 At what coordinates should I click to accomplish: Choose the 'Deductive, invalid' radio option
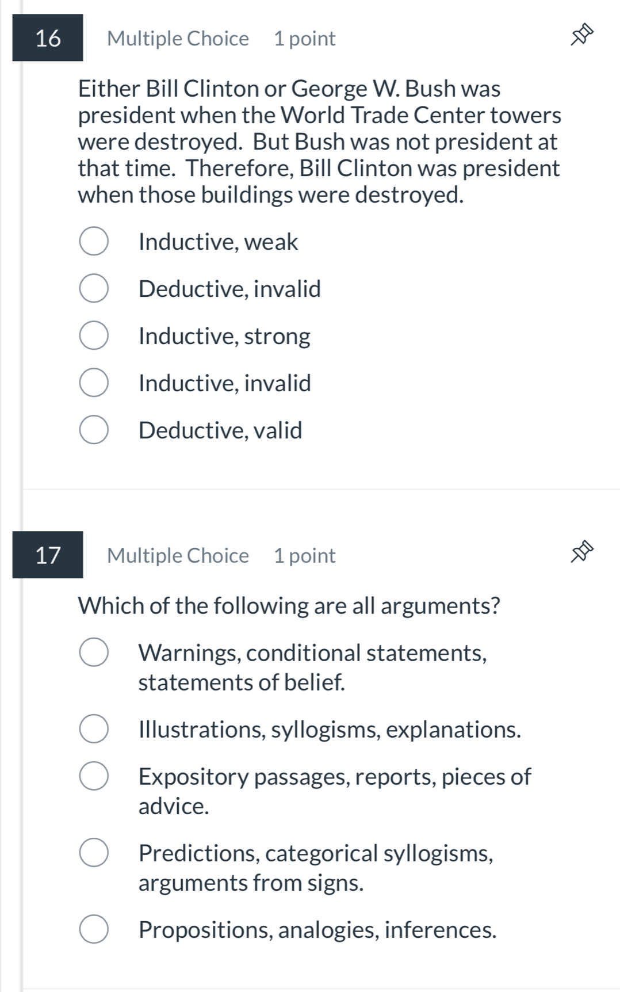point(94,289)
